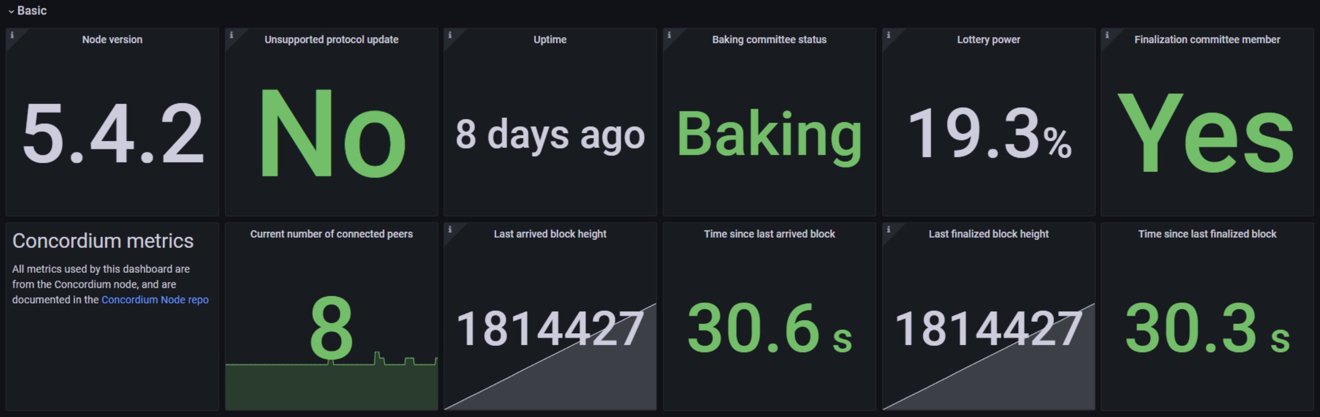This screenshot has width=1320, height=417.
Task: Open the Time since last arrived block title menu
Action: (x=769, y=234)
